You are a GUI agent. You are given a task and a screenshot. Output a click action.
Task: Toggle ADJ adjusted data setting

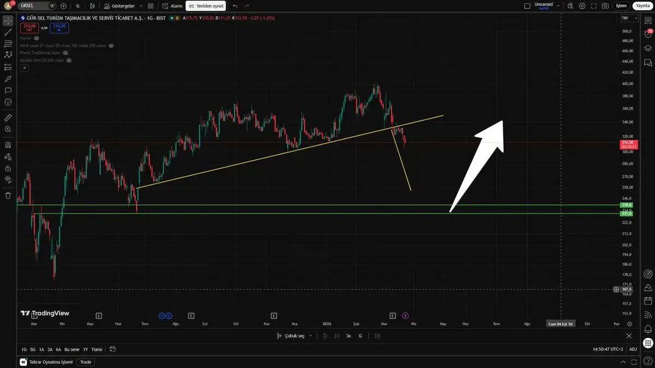coord(633,349)
